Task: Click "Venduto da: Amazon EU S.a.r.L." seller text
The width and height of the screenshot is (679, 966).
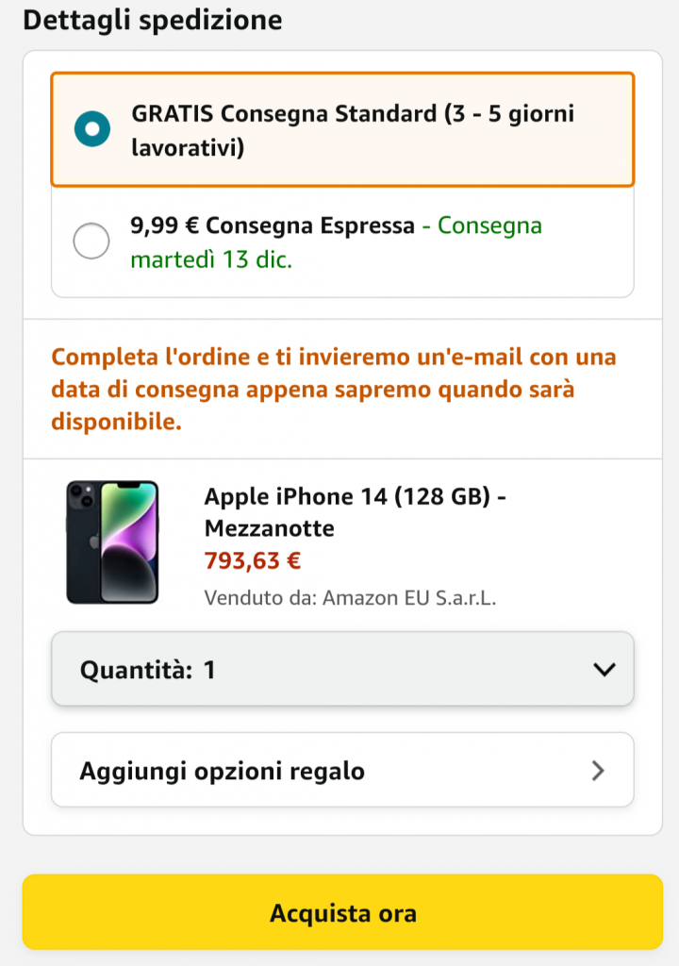Action: pos(350,597)
